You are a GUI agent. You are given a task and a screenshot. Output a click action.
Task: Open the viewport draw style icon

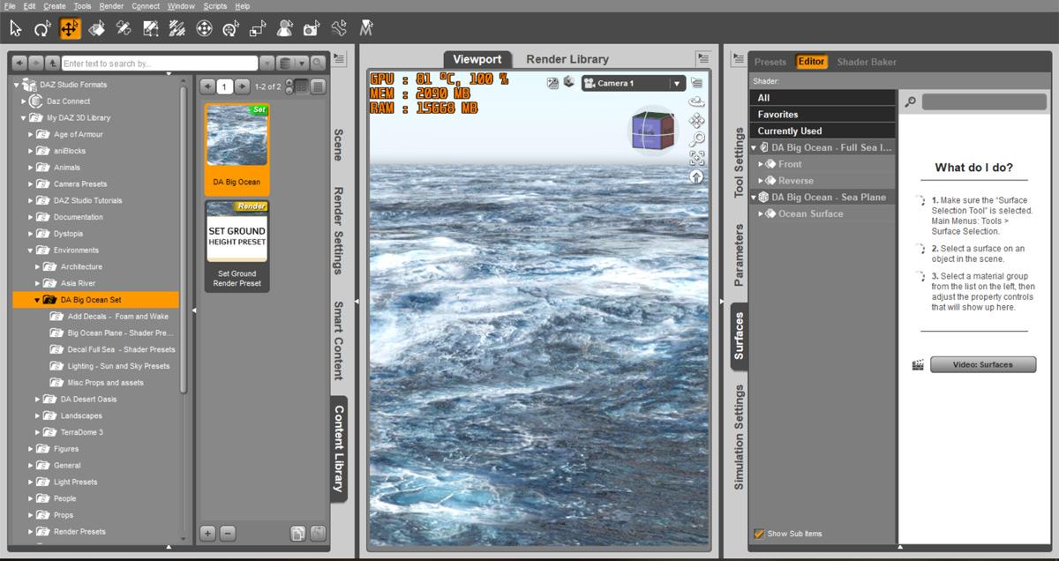click(x=569, y=82)
